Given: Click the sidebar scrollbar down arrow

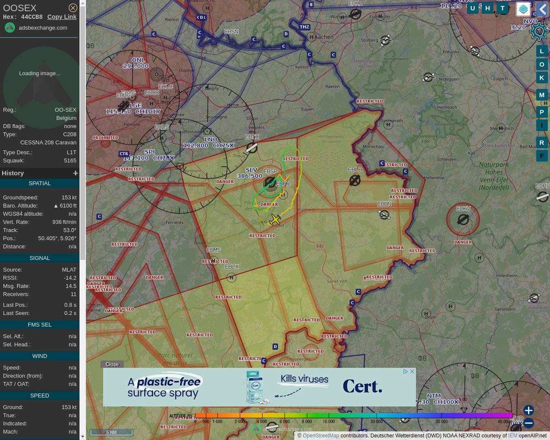Looking at the screenshot, I should (x=83, y=437).
